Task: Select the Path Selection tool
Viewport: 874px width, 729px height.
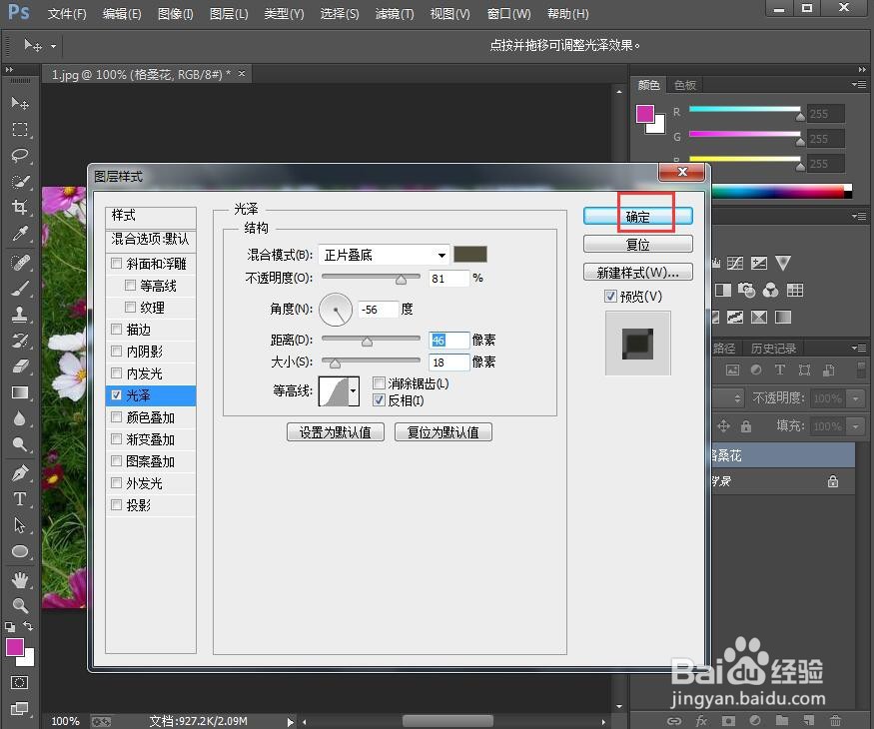Action: [20, 525]
